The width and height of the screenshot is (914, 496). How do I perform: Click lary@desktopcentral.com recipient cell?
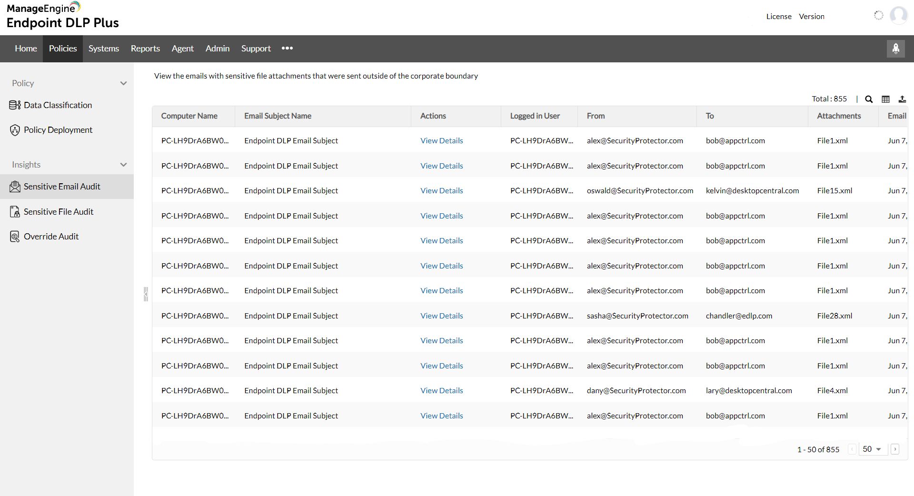point(749,391)
